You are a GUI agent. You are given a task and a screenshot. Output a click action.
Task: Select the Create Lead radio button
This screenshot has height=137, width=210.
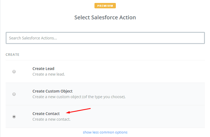tap(14, 72)
